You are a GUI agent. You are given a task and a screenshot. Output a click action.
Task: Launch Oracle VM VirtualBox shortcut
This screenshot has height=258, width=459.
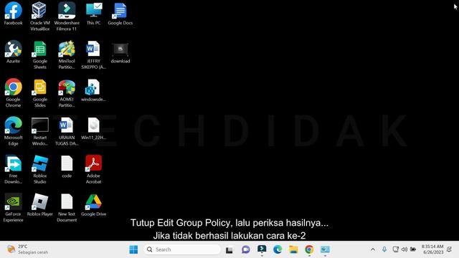40,16
